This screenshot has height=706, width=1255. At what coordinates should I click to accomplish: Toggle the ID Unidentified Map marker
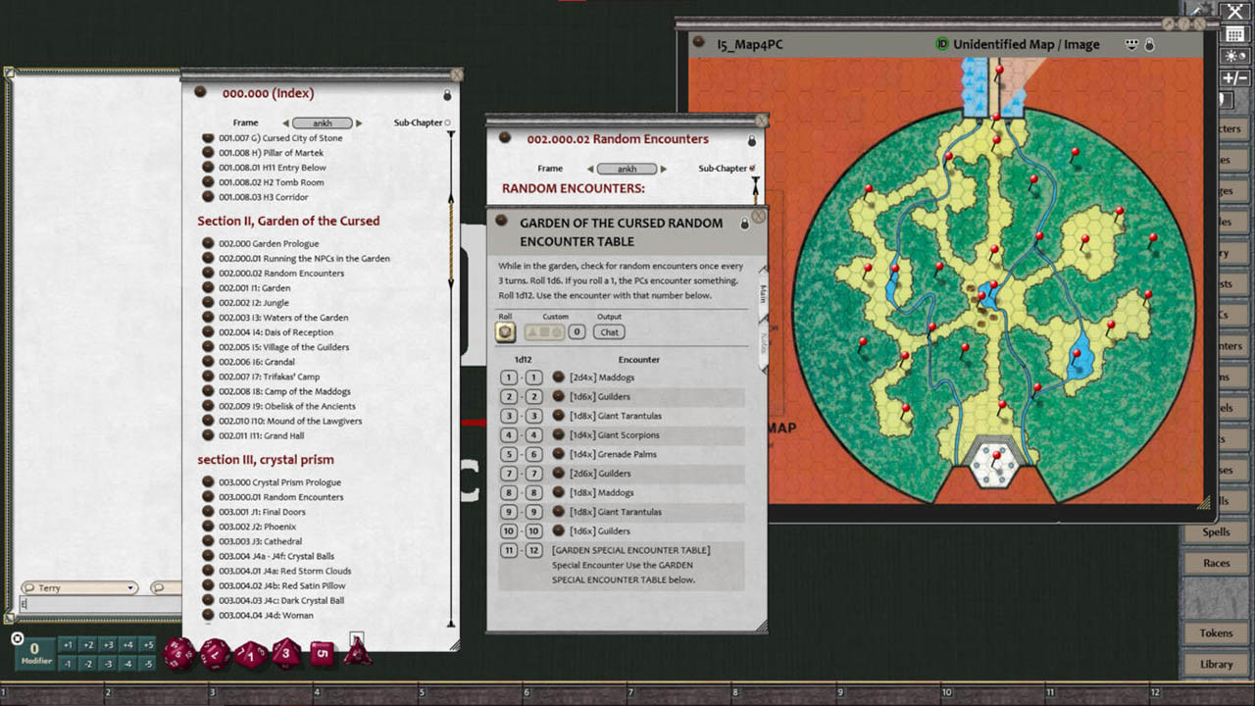[942, 44]
